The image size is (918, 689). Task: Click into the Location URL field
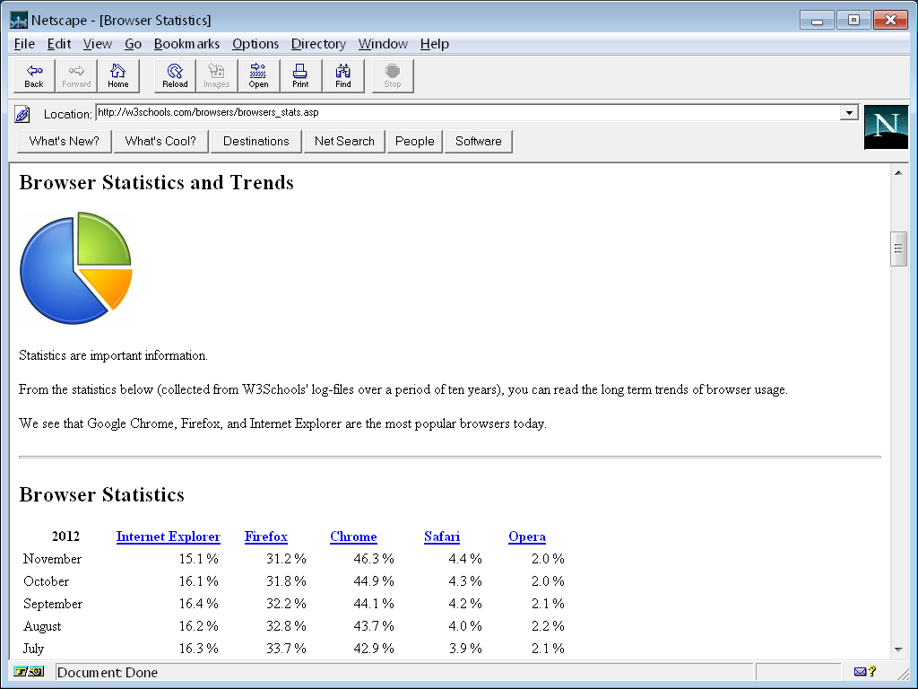[x=466, y=113]
